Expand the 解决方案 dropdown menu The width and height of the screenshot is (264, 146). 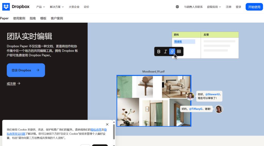click(57, 7)
